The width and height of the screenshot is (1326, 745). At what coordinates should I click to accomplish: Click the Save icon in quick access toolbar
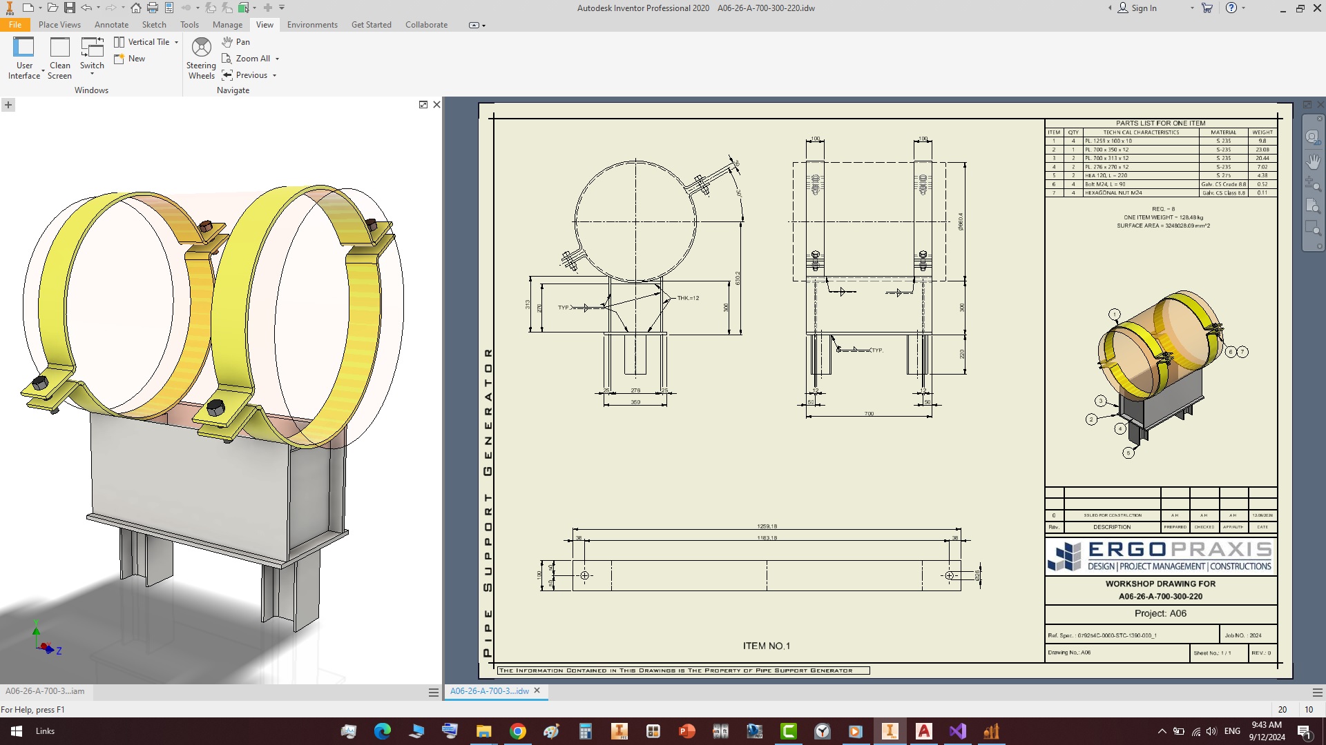click(x=70, y=8)
